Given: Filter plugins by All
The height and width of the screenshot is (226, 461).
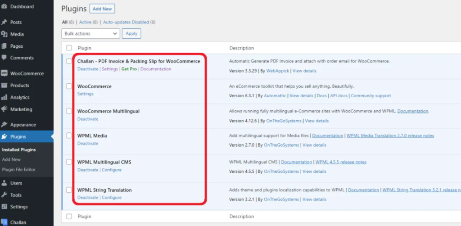Looking at the screenshot, I should coord(65,22).
